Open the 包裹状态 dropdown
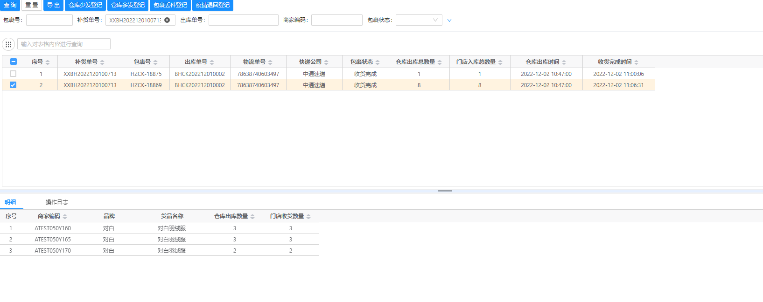Image resolution: width=763 pixels, height=302 pixels. click(419, 20)
